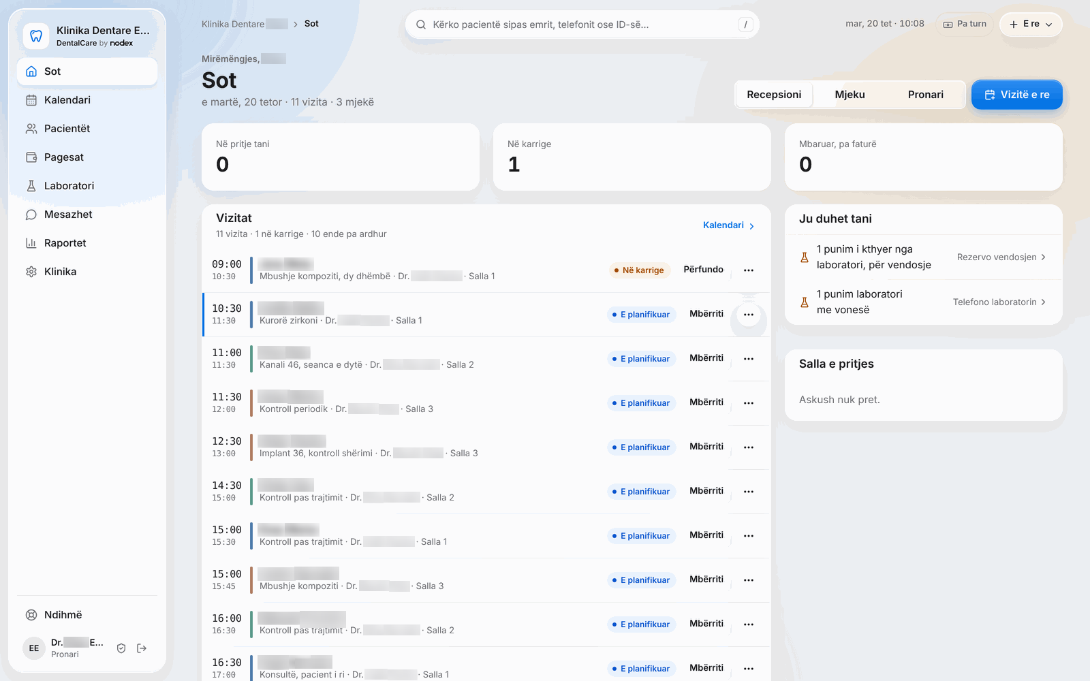Create new visit with Vizitë e re

[x=1016, y=95]
